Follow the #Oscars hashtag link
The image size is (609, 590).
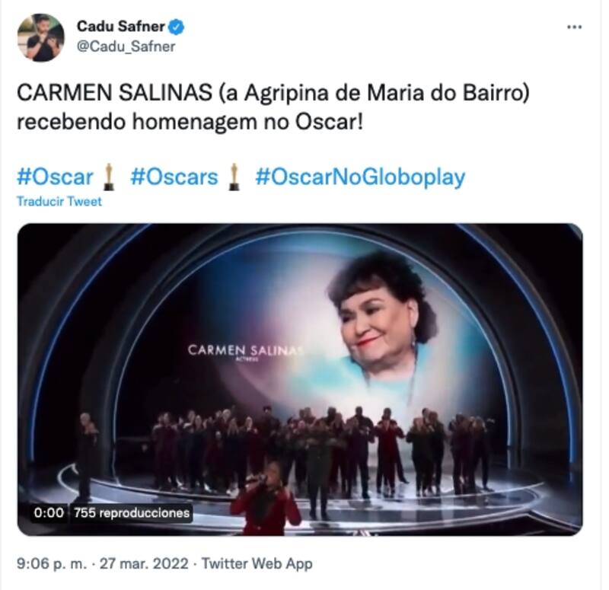click(x=174, y=177)
